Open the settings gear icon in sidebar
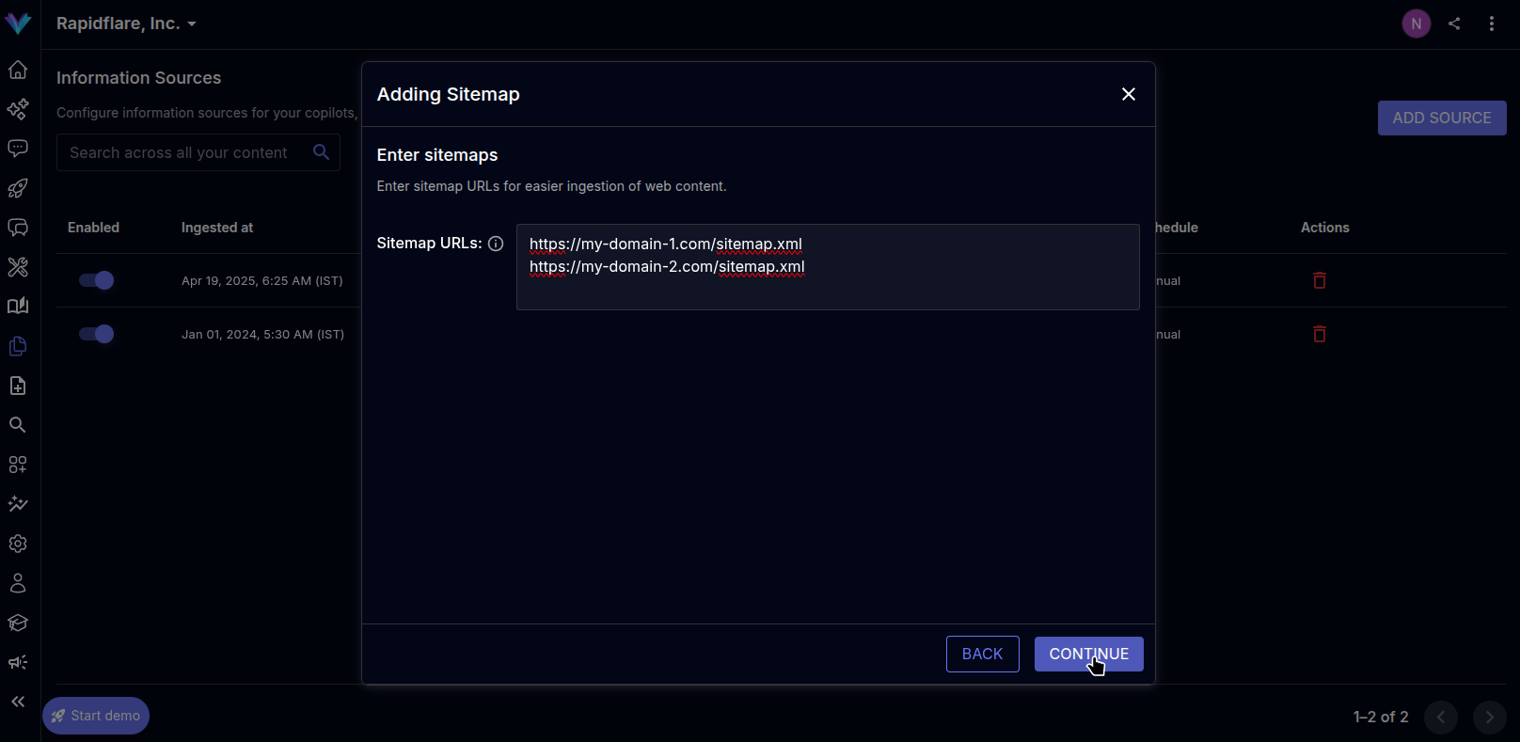 coord(18,544)
